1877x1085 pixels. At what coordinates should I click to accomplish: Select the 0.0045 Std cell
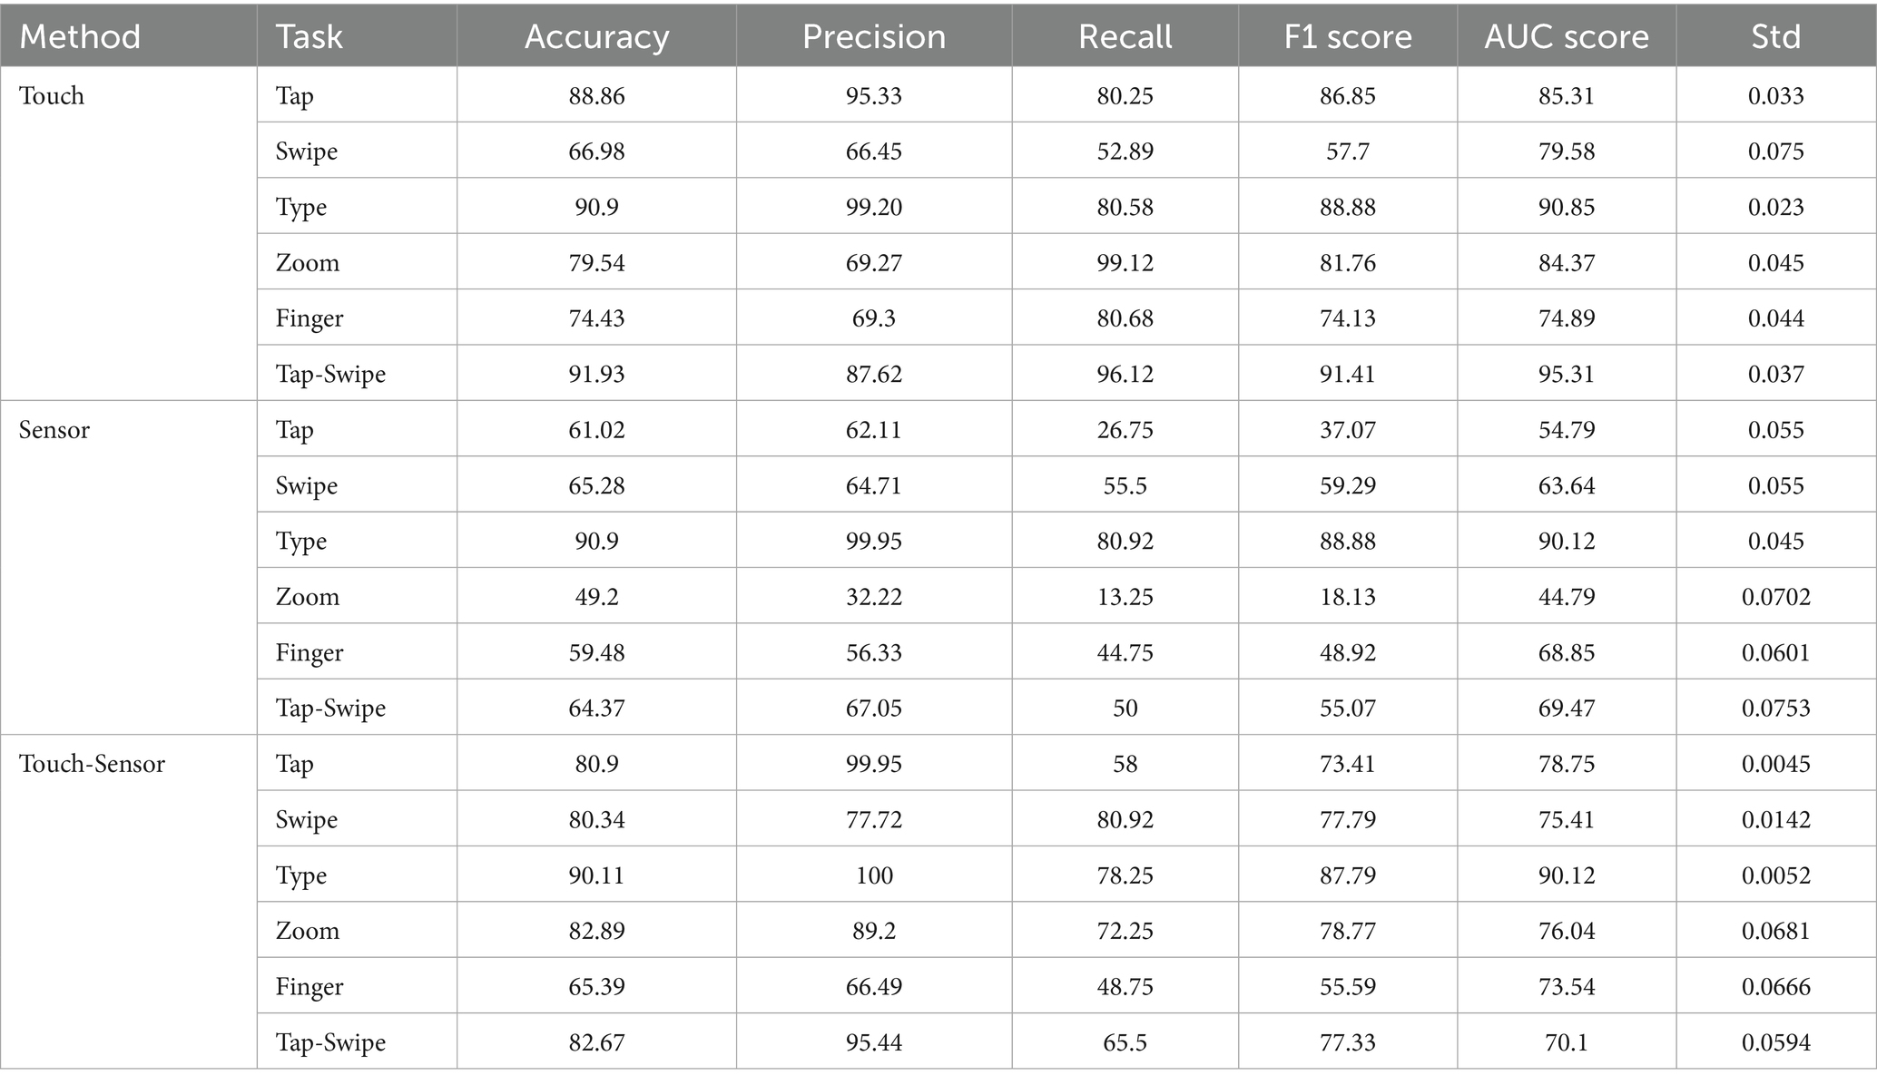1775,763
